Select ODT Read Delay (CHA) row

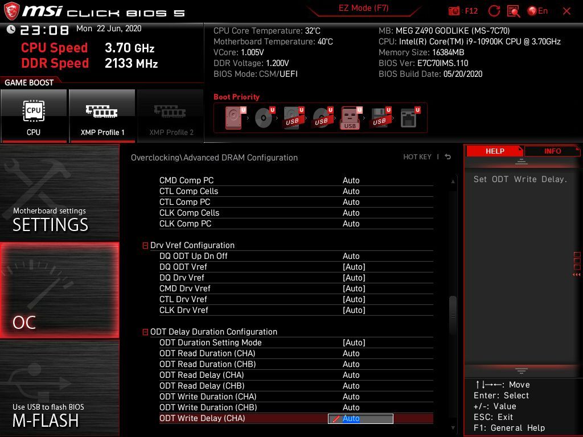coord(296,374)
